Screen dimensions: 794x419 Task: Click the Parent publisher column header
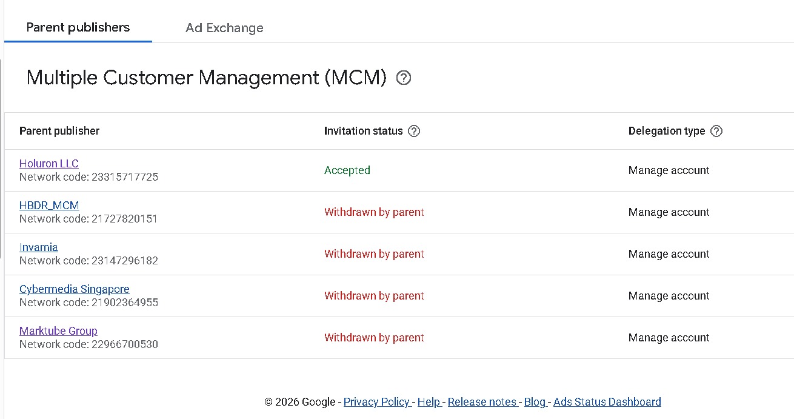point(59,131)
